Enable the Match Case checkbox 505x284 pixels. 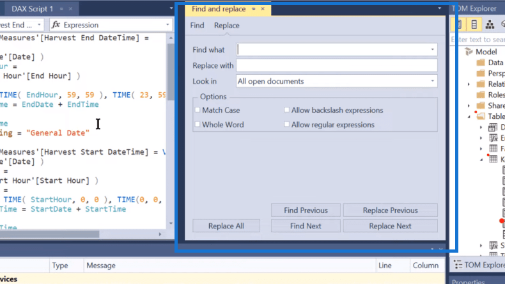click(x=198, y=110)
